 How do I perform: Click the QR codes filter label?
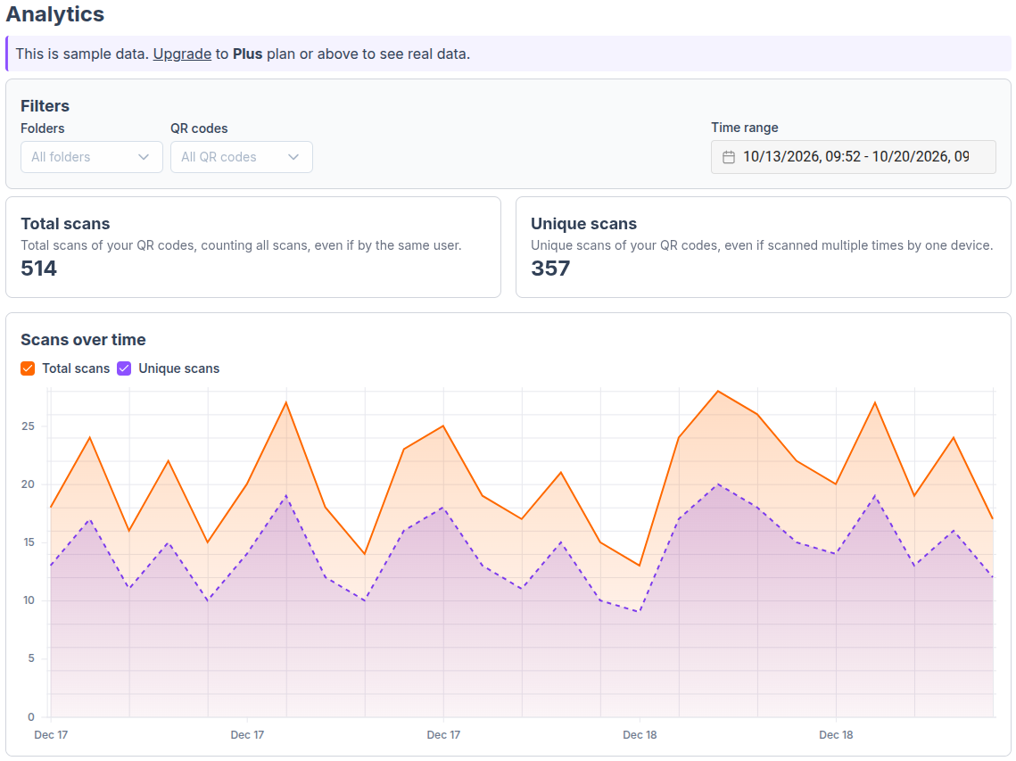click(x=199, y=128)
